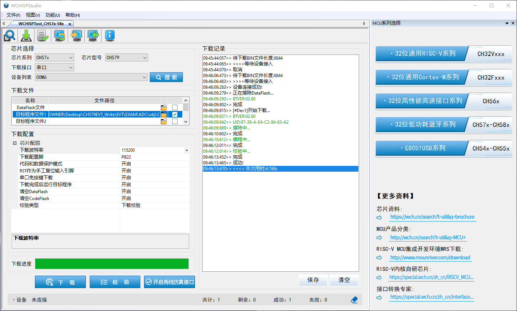Toggle 清空CodeFlash setting value
517x311 pixels.
155,198
